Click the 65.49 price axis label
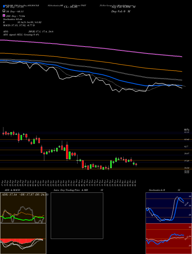Screen dimensions: 192x254 click(187, 139)
